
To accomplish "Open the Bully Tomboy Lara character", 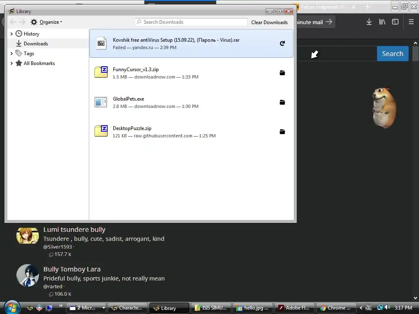I will (72, 269).
